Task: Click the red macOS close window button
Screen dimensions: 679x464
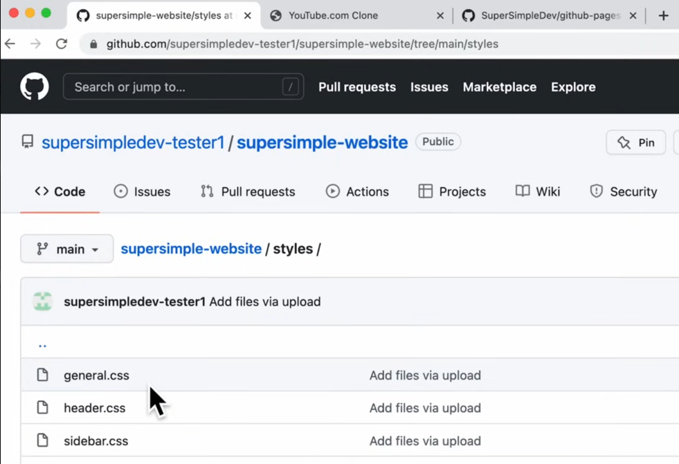Action: (14, 13)
